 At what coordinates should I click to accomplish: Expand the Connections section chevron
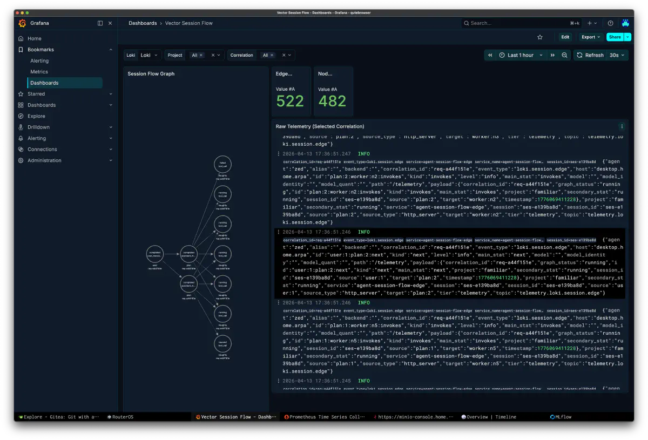(x=111, y=149)
